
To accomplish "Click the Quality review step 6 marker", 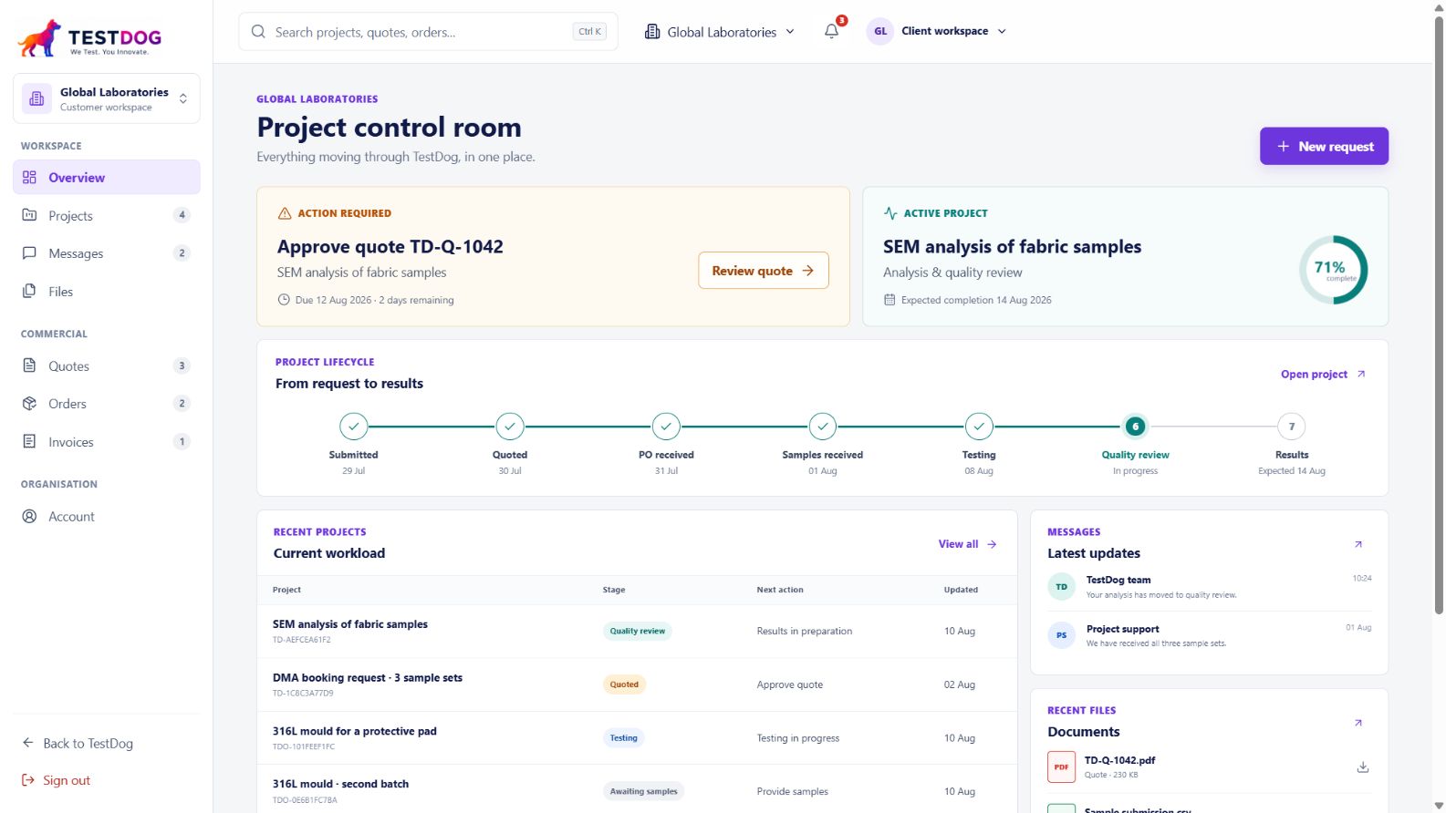I will tap(1135, 426).
